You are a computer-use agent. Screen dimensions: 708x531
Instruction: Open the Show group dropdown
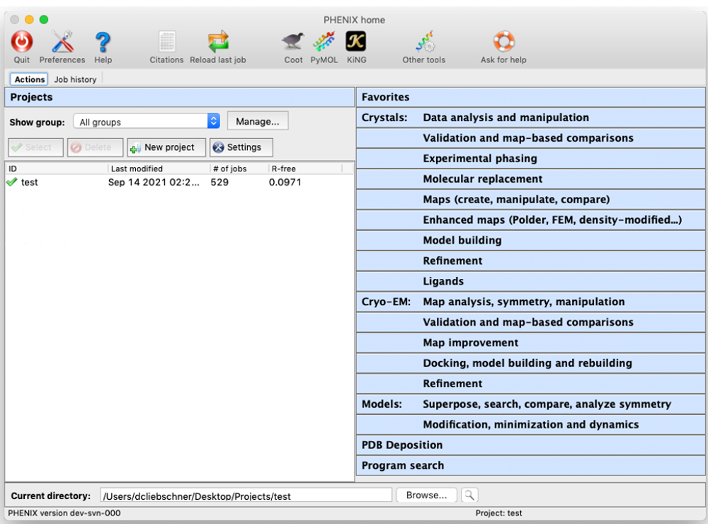[x=149, y=122]
